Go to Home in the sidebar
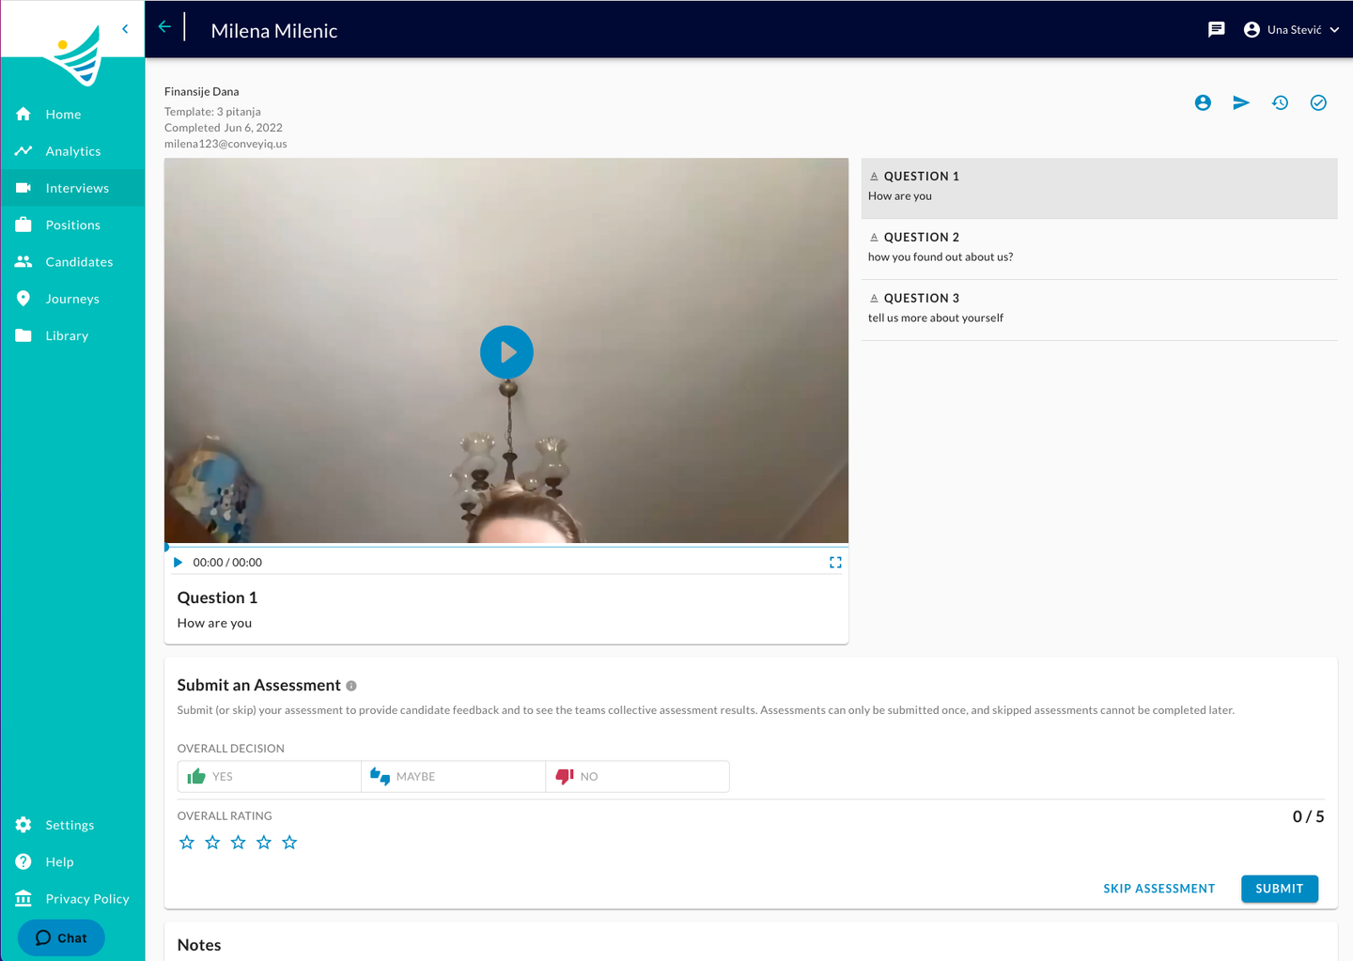The height and width of the screenshot is (961, 1353). (72, 115)
